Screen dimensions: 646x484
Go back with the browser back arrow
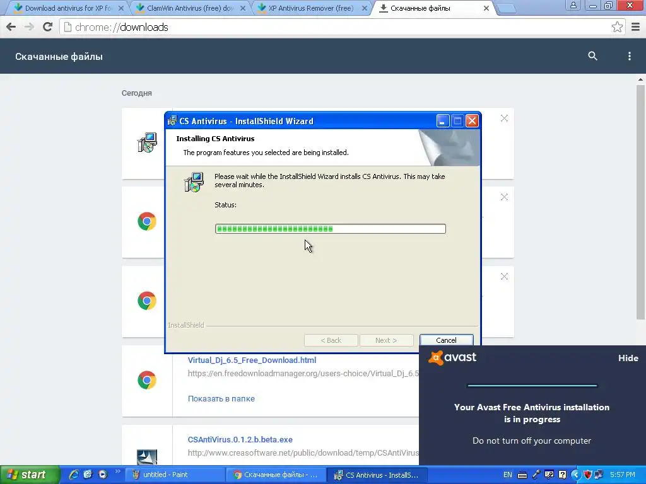coord(11,27)
